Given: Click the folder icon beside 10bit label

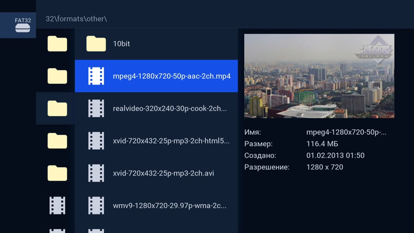Looking at the screenshot, I should [x=96, y=44].
